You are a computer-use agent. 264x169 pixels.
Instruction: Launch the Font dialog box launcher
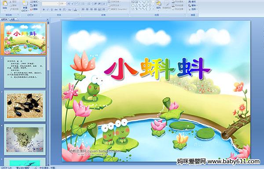[78, 15]
